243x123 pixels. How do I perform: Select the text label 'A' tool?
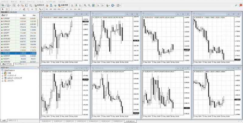point(32,9)
